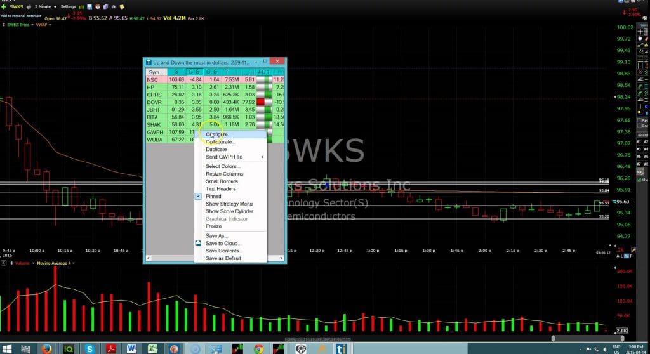Select Duplicate in context menu
Screen dimensions: 650x354
tap(230, 149)
